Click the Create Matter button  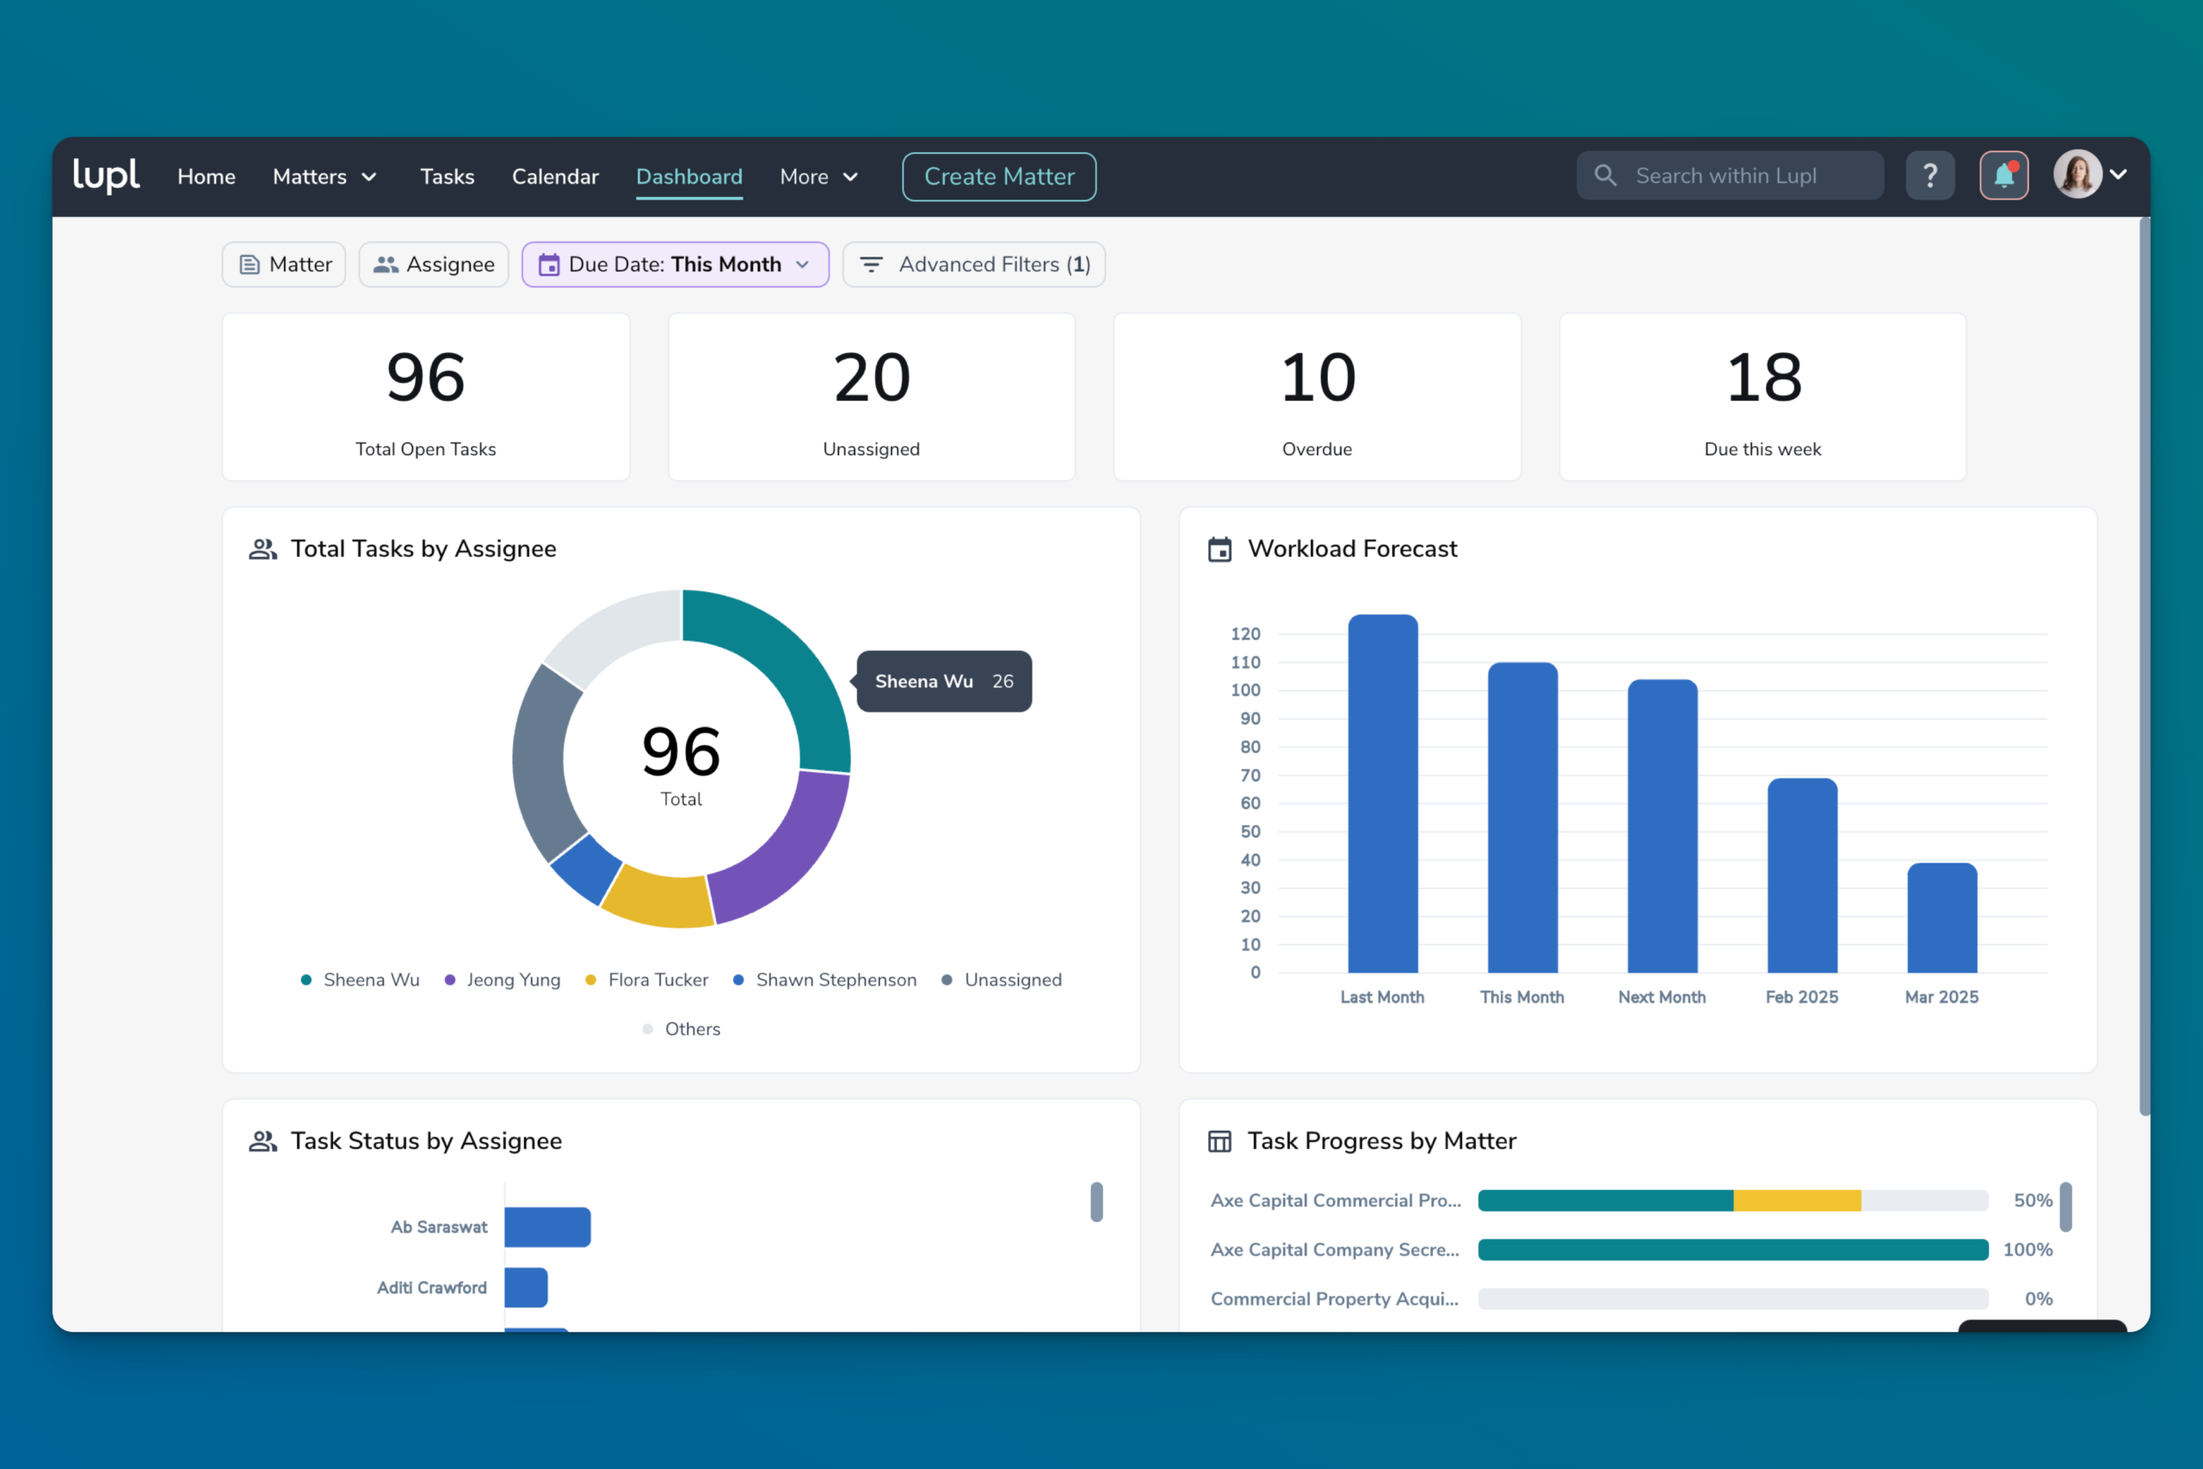click(x=998, y=176)
